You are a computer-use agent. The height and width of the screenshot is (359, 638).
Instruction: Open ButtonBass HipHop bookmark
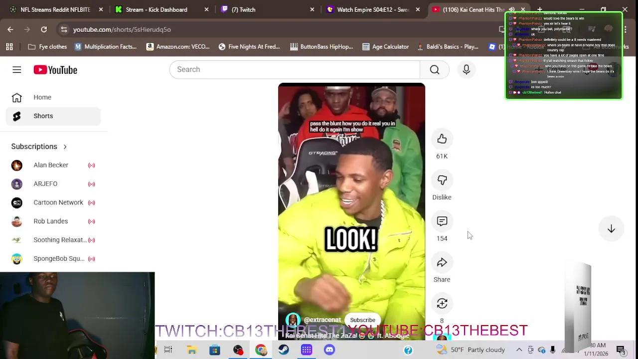tap(321, 47)
